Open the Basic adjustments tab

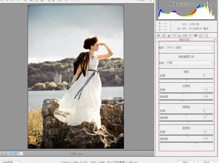click(158, 35)
